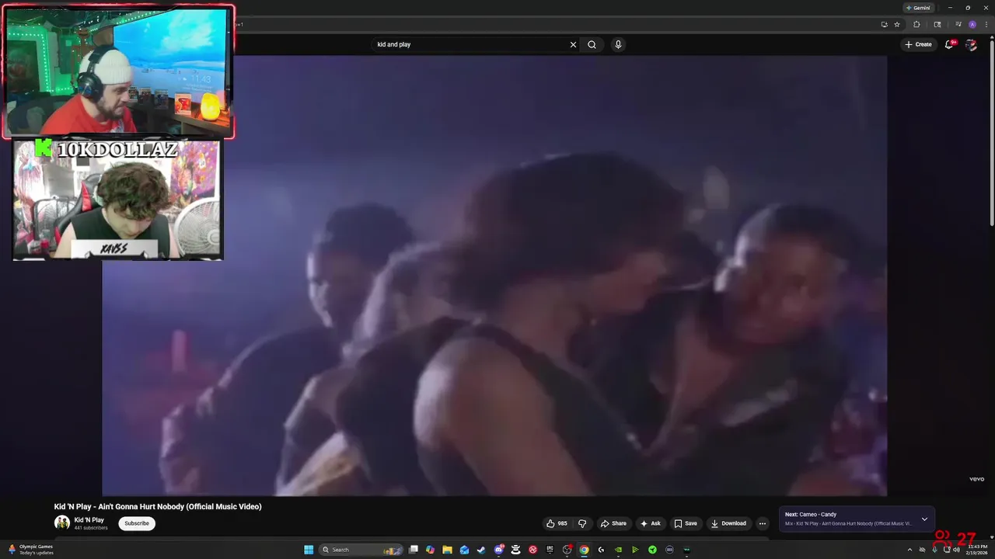Share the video

613,523
